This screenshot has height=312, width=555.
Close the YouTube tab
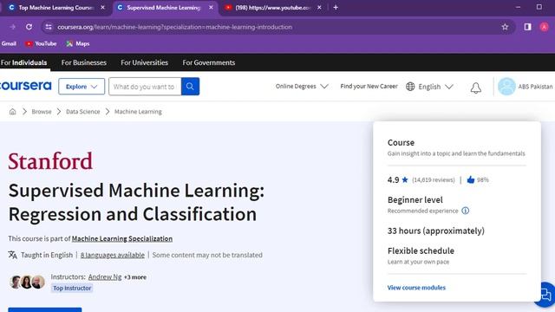tap(319, 8)
